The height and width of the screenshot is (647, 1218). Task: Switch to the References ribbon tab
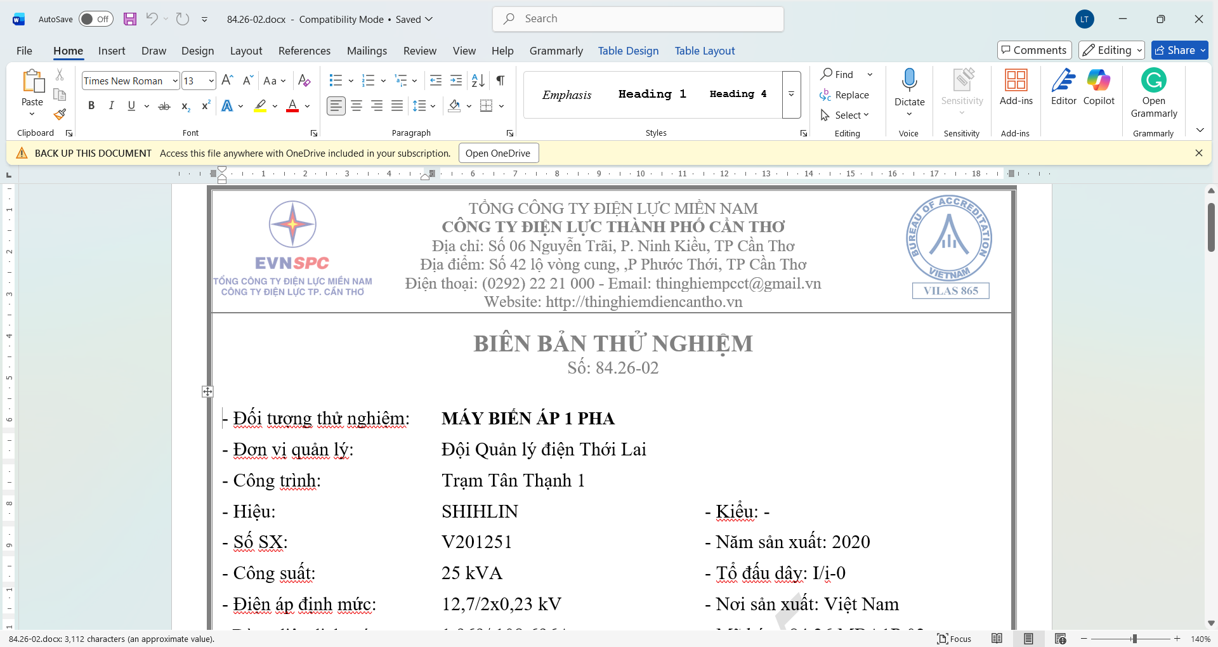coord(304,51)
